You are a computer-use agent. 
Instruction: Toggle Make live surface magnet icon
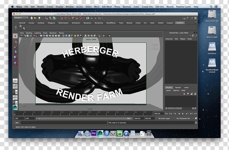(80, 18)
